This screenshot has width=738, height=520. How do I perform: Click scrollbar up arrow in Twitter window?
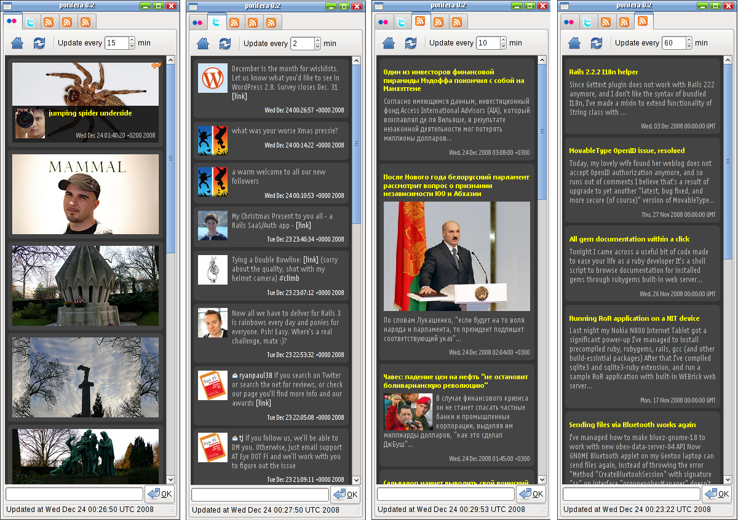click(x=357, y=61)
